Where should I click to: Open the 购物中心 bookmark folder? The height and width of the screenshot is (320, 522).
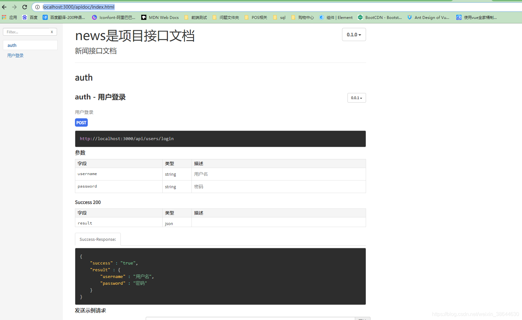coord(302,17)
